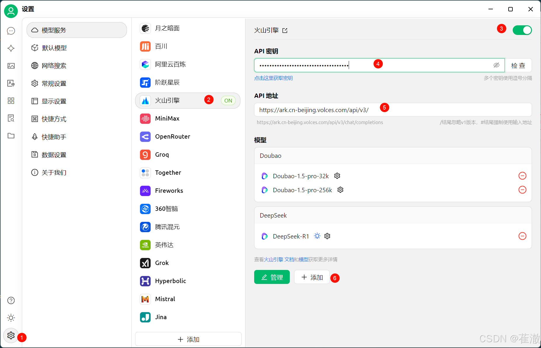Screen dimensions: 541x348
Task: Show or hide the API key
Action: 496,65
